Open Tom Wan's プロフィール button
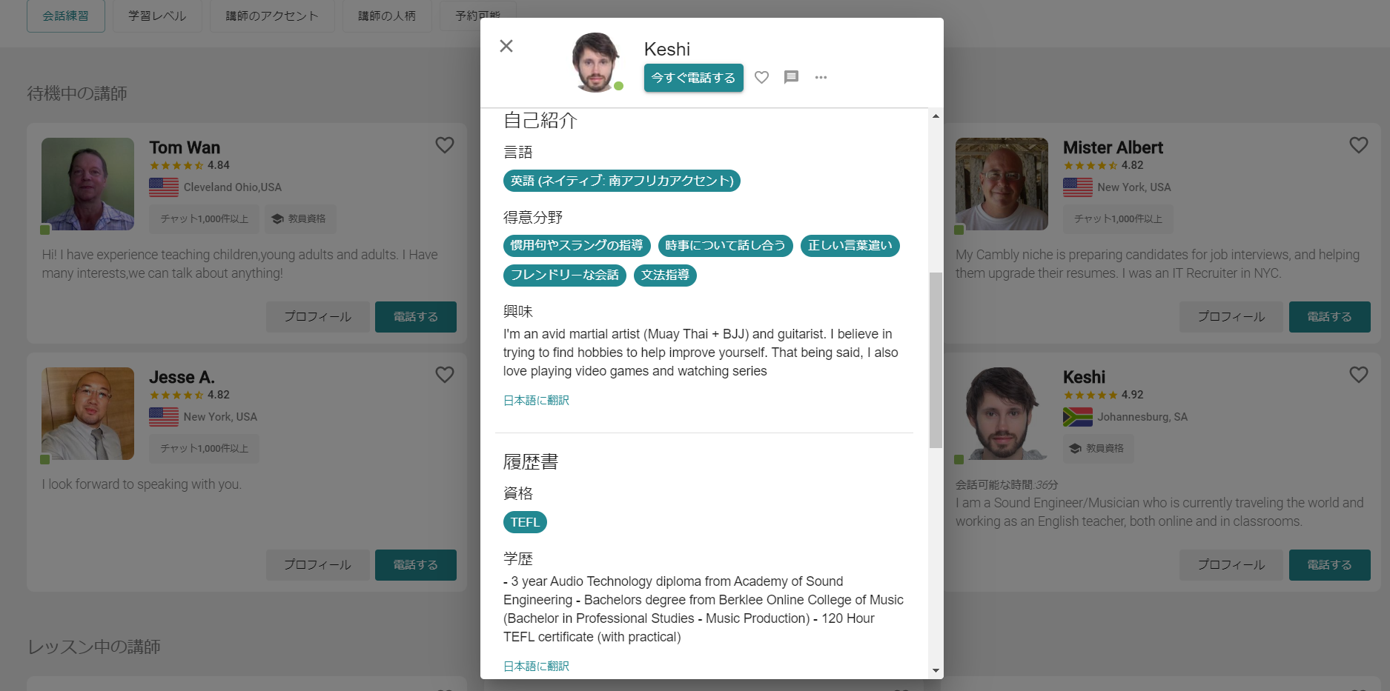This screenshot has height=691, width=1390. (x=317, y=317)
